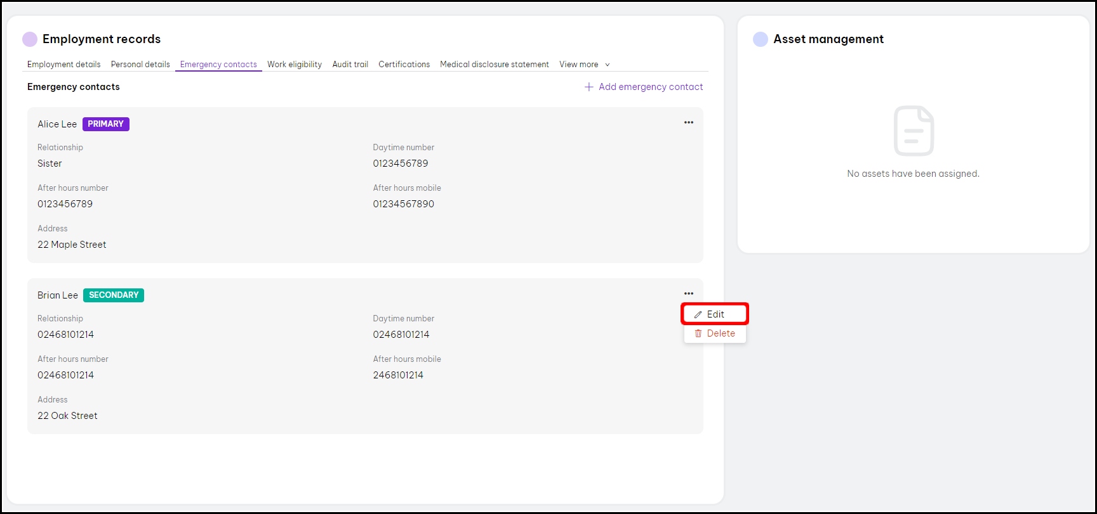
Task: Click the blue Asset management circle icon
Action: (x=760, y=39)
